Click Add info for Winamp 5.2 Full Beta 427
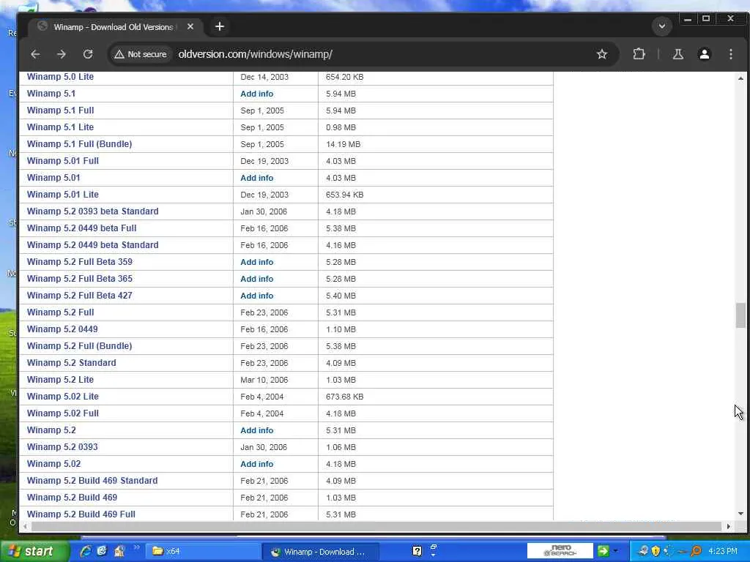Screen dimensions: 750x562 click(257, 296)
